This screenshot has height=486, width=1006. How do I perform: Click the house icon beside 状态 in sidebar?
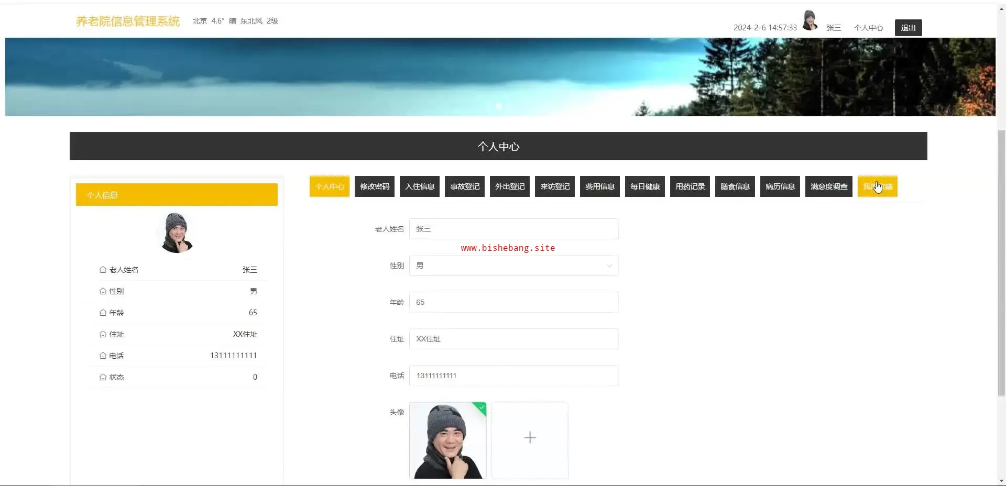(x=103, y=377)
